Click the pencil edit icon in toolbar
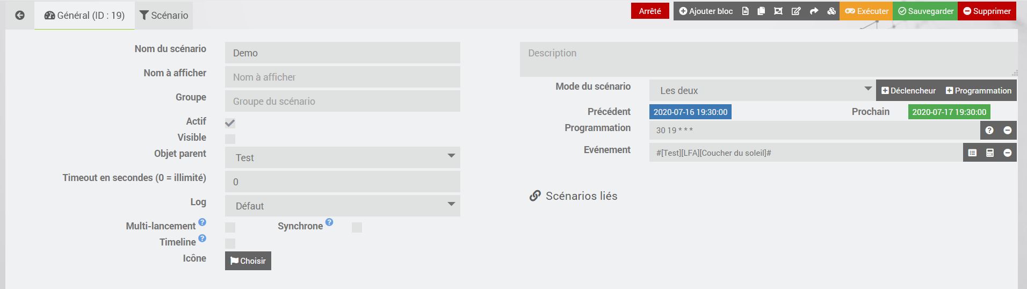The image size is (1027, 289). 796,11
